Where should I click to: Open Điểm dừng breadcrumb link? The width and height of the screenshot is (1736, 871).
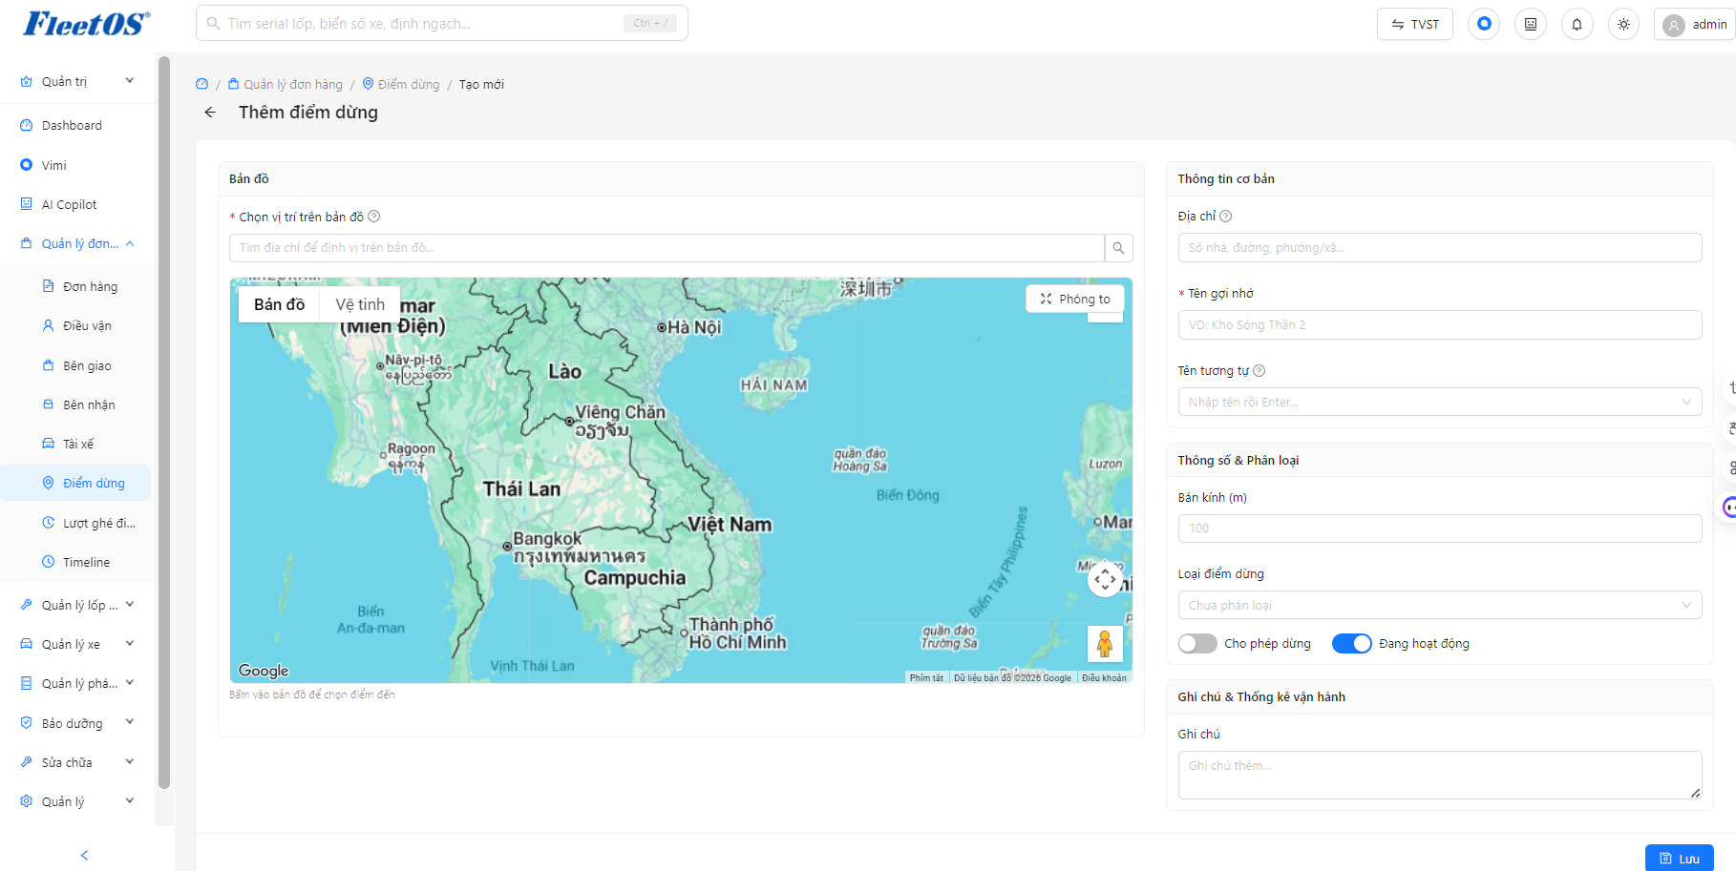click(401, 84)
